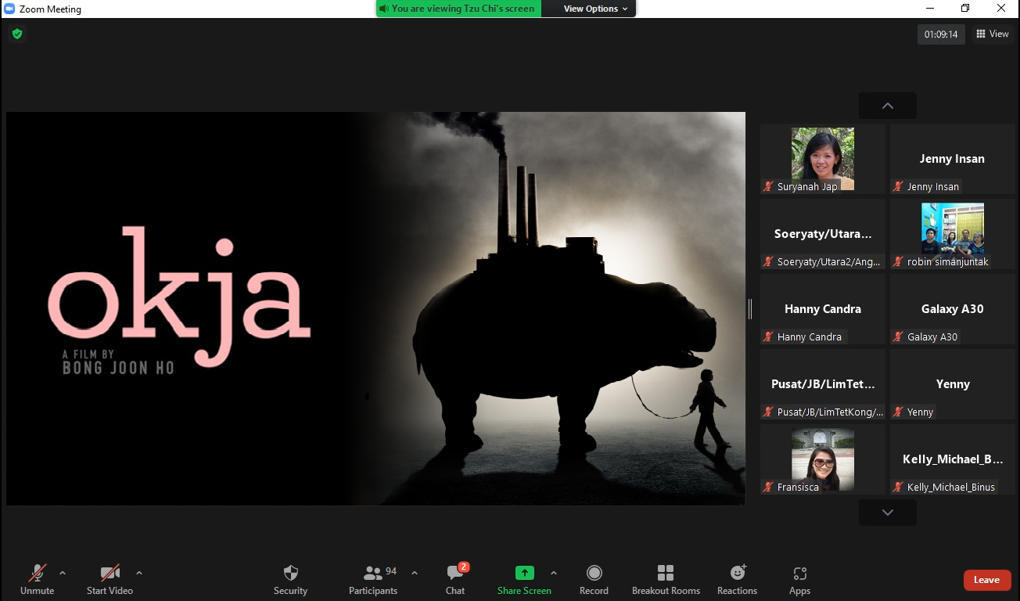Screen dimensions: 1020x601
Task: Select Jenny Insan's participant tile
Action: (x=952, y=159)
